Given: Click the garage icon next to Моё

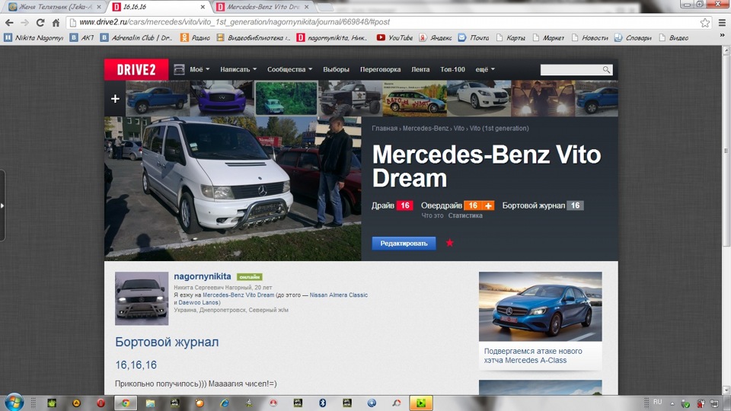Looking at the screenshot, I should click(x=179, y=69).
